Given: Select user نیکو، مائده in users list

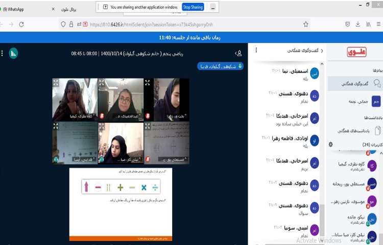Looking at the screenshot, I should [x=355, y=219].
